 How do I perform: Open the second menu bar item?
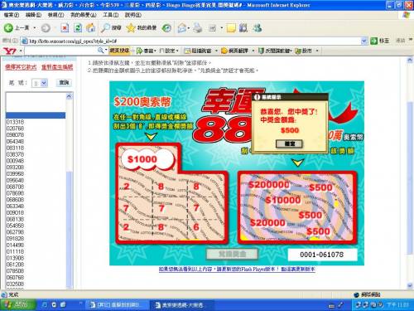tap(33, 15)
